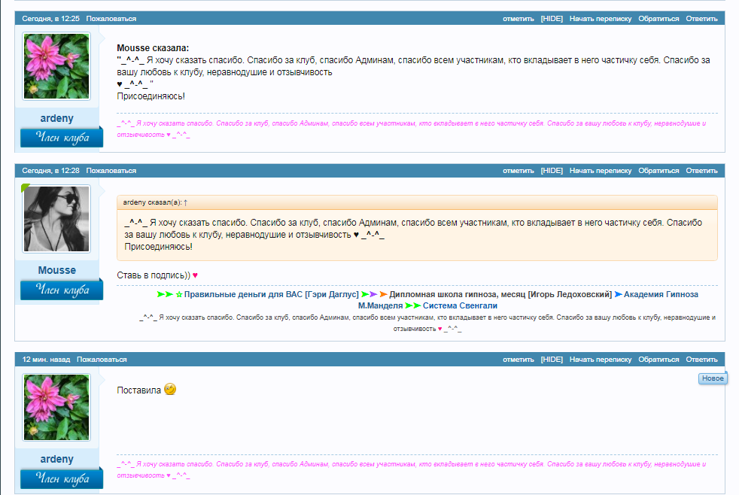Click the Ставь в подпись)) message text
The width and height of the screenshot is (739, 495).
154,275
